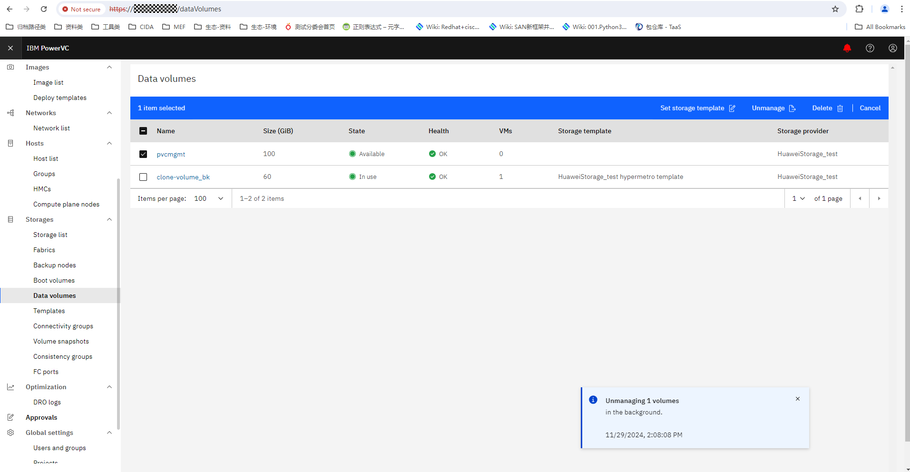
Task: Collapse the Networks section chevron
Action: point(109,113)
